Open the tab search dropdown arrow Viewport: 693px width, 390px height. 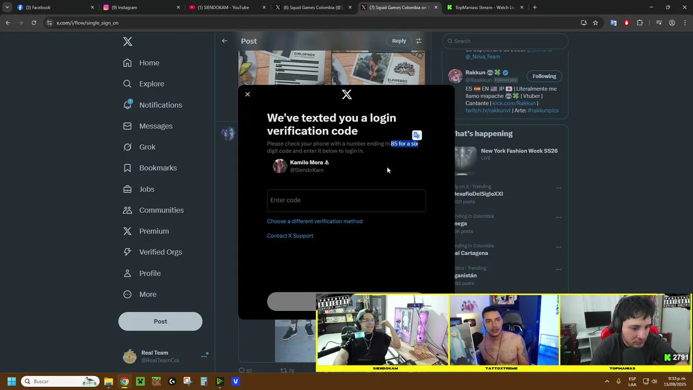(x=7, y=8)
